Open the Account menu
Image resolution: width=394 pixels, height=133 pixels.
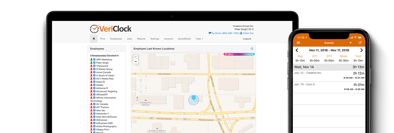coord(168,39)
